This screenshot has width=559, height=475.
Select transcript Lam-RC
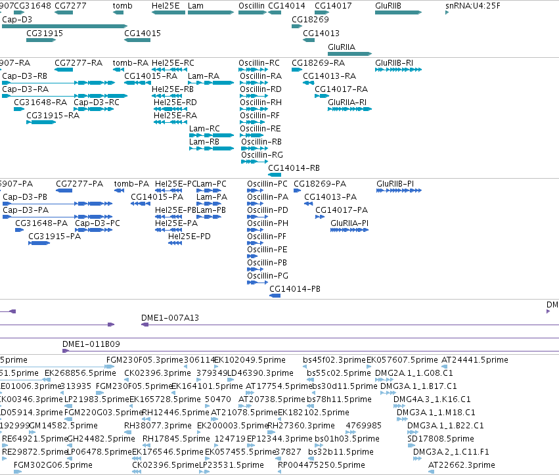tap(204, 129)
